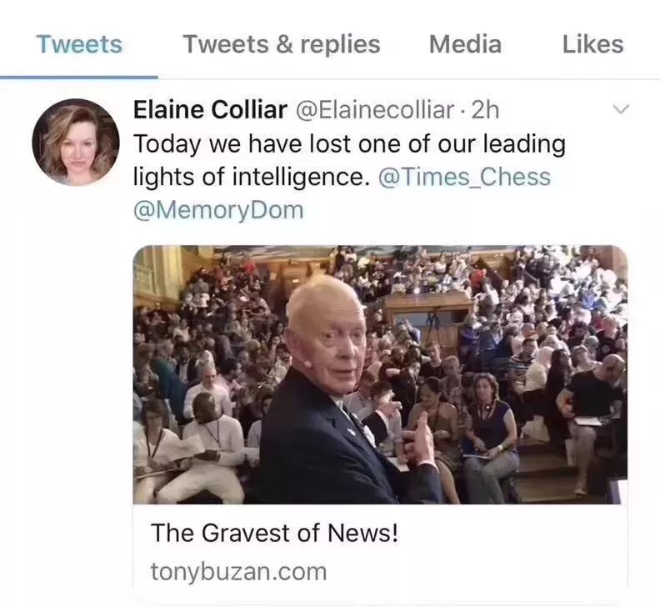The width and height of the screenshot is (660, 607).
Task: Click "The Gravest of News!" headline
Action: click(275, 533)
